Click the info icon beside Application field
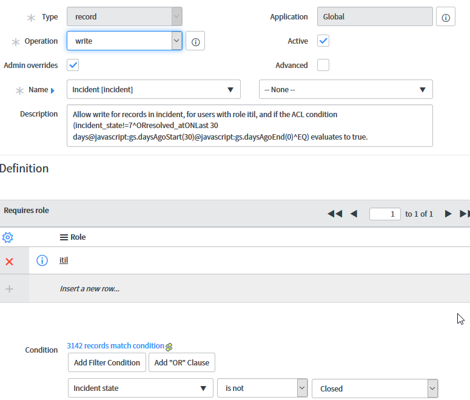Image resolution: width=470 pixels, height=400 pixels. coord(445,17)
